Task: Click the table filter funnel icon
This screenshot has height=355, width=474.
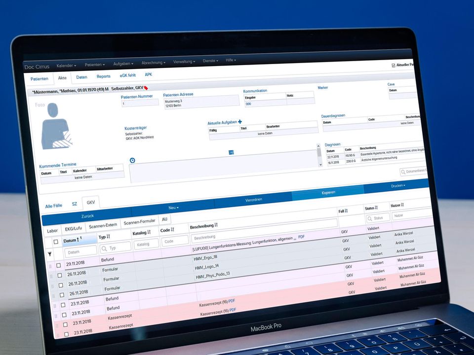Action: pos(49,254)
